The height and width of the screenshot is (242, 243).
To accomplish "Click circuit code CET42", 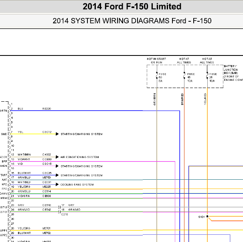I will coord(47,210).
